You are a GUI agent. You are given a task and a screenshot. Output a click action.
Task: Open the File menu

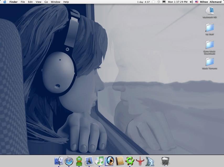point(23,2)
